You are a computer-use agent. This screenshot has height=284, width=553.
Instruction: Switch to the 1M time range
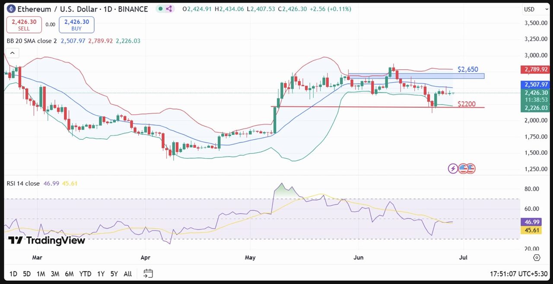point(41,274)
